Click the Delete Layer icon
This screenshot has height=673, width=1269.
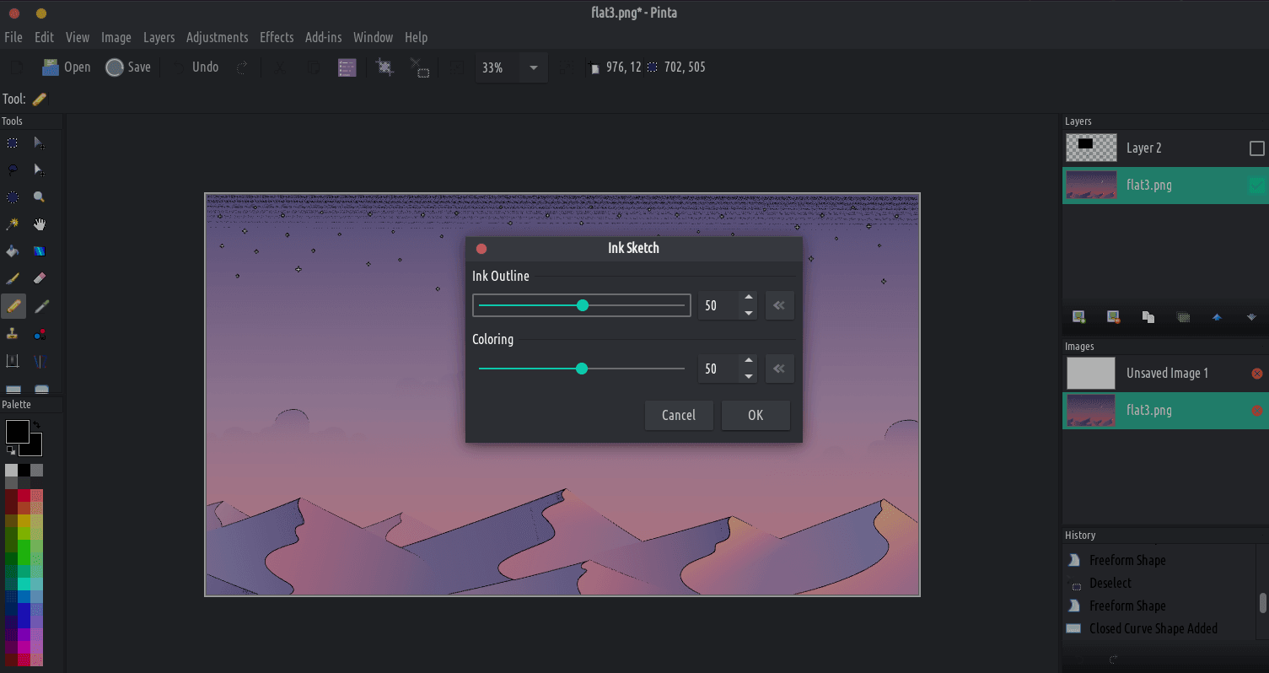(x=1113, y=317)
